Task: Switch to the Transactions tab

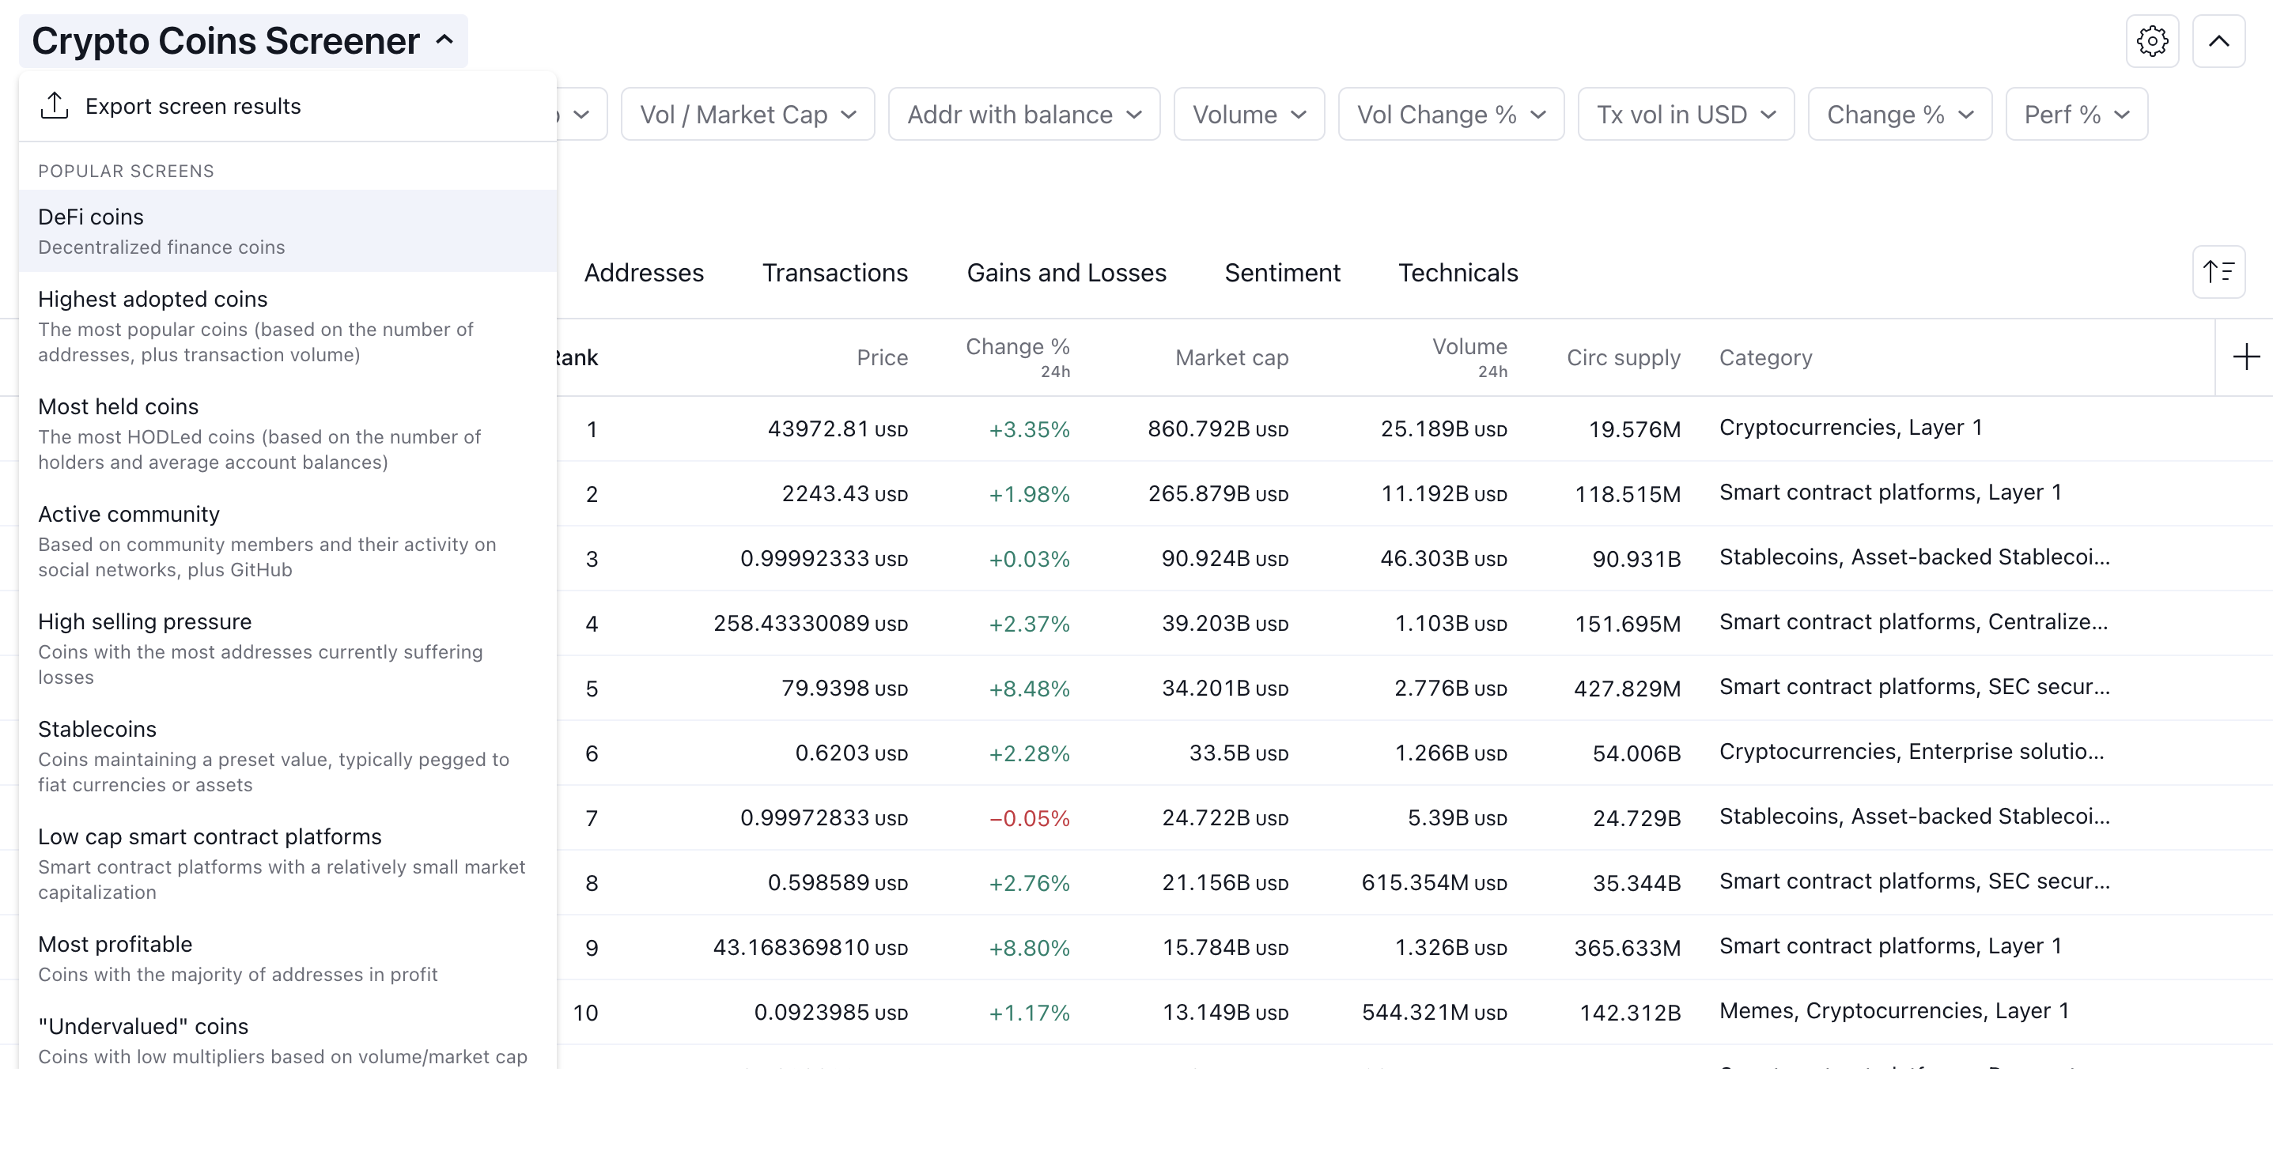Action: tap(834, 274)
